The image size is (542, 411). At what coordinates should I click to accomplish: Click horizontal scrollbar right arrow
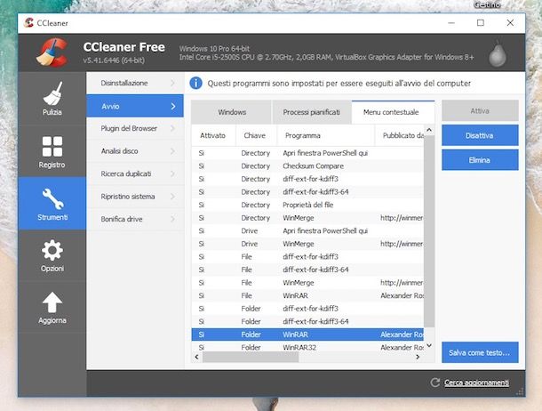(418, 357)
